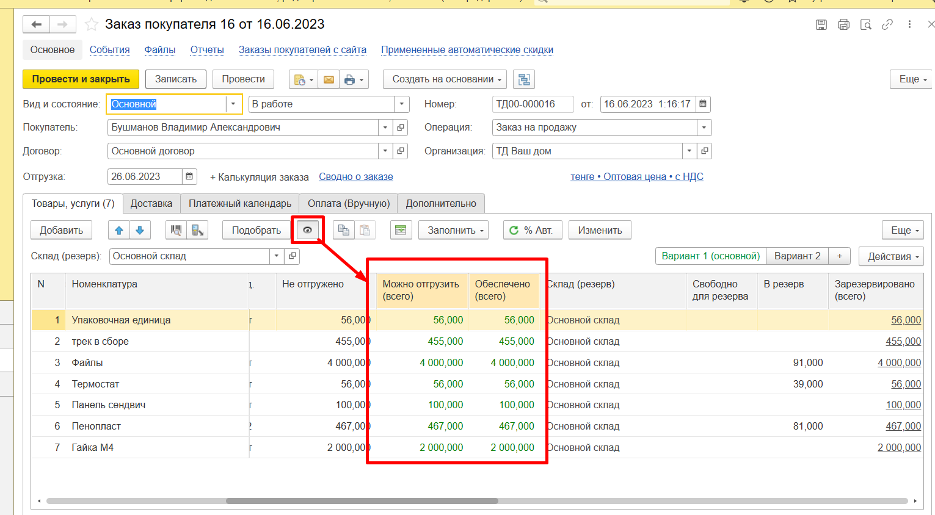Click the Провести и закрыть button

tap(81, 79)
